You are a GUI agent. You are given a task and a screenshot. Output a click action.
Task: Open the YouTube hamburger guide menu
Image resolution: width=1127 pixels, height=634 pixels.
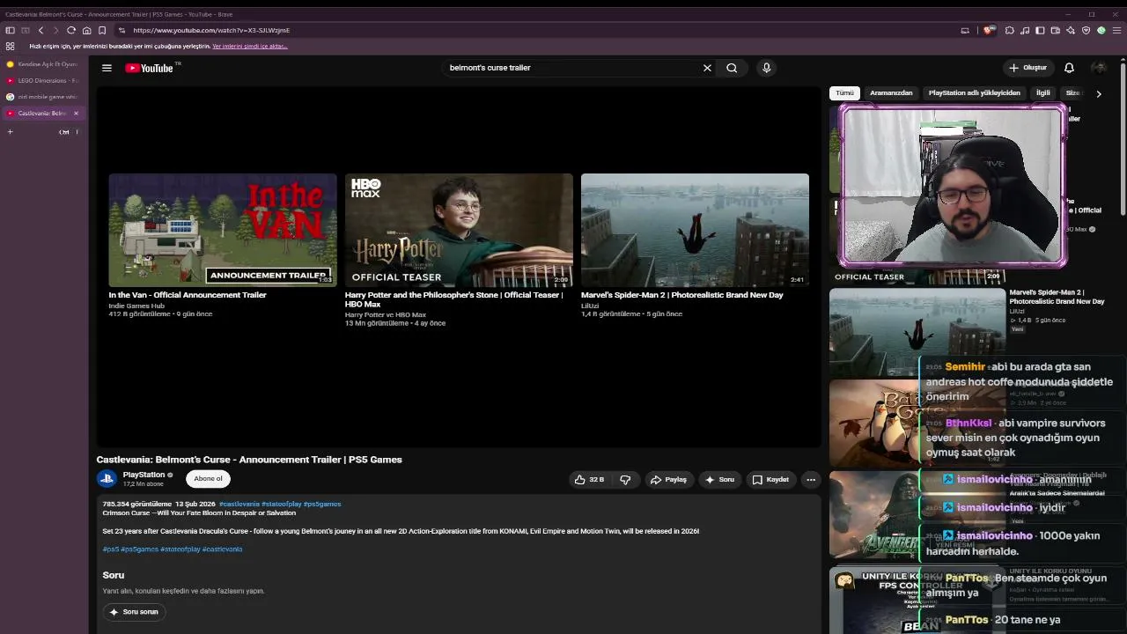tap(107, 68)
